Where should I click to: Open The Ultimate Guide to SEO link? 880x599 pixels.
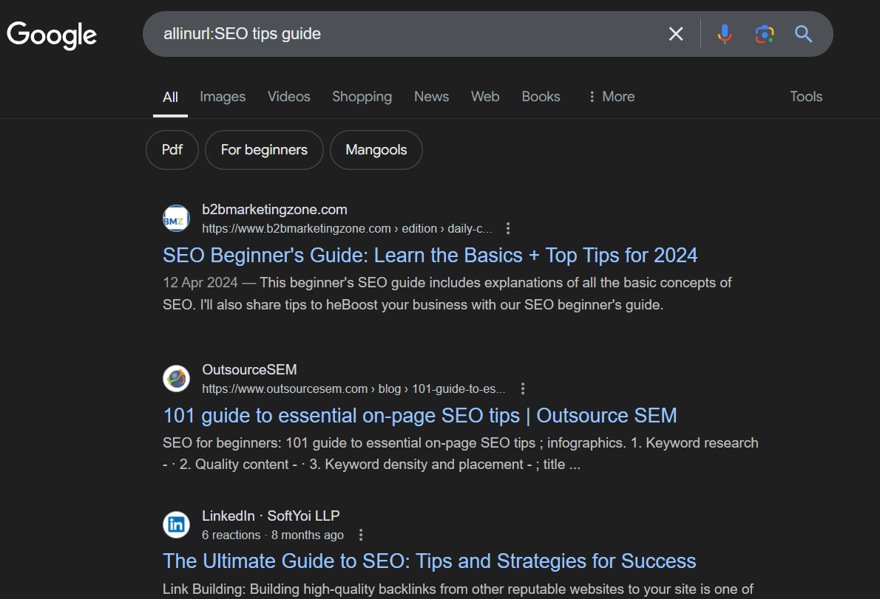(430, 561)
